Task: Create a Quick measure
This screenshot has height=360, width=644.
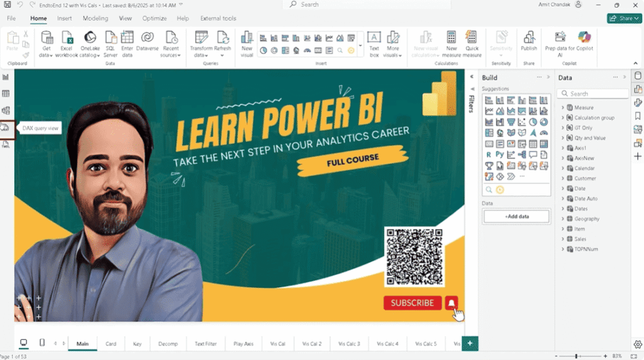Action: point(472,44)
